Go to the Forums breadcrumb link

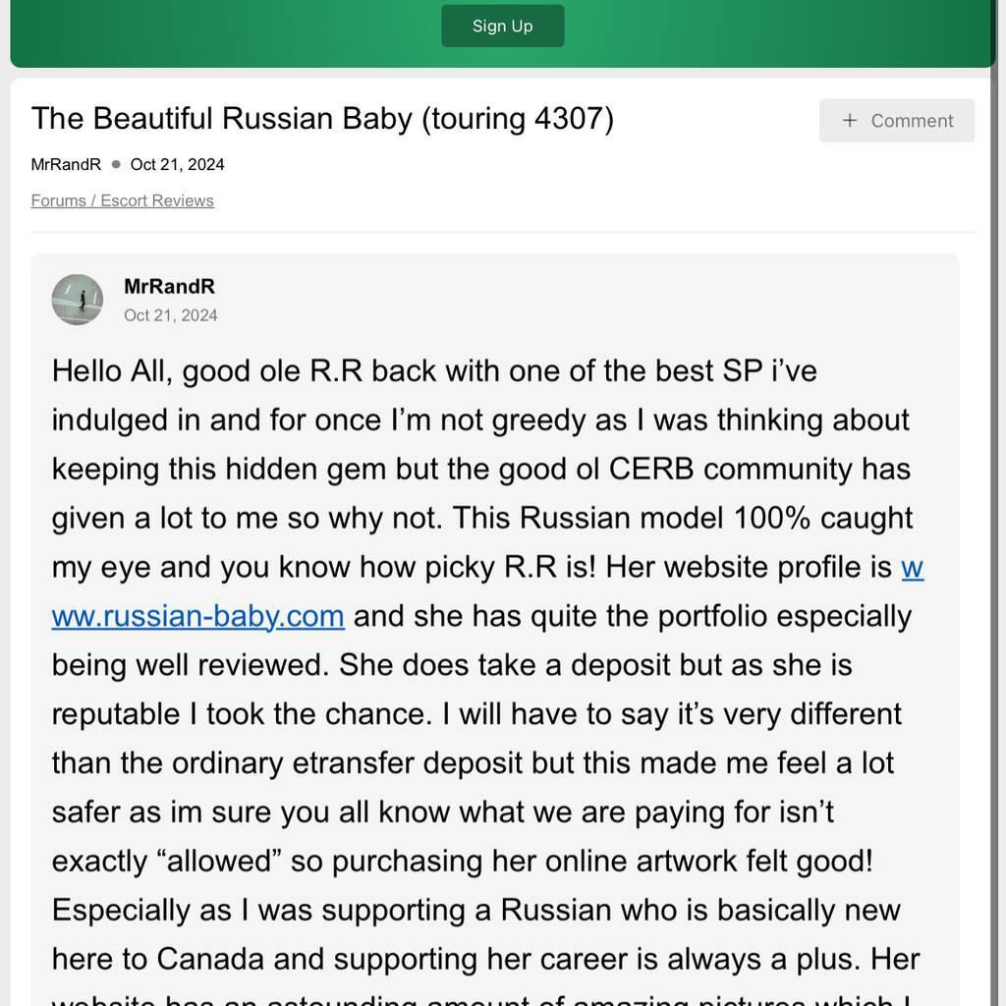click(x=58, y=200)
